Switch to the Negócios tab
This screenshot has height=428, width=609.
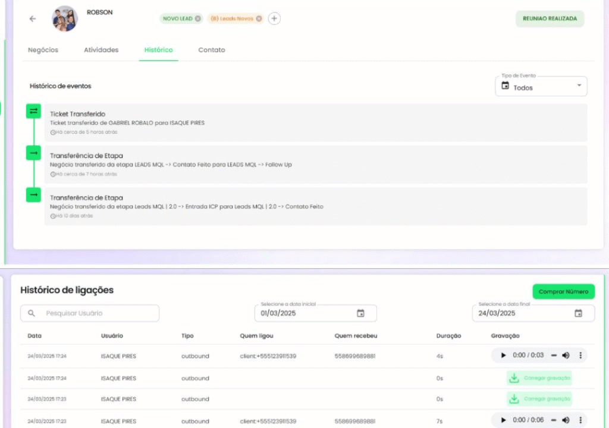(x=43, y=50)
